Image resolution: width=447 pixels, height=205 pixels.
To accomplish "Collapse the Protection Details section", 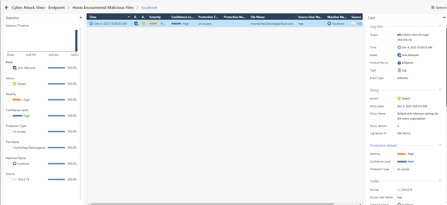I will coord(440,145).
